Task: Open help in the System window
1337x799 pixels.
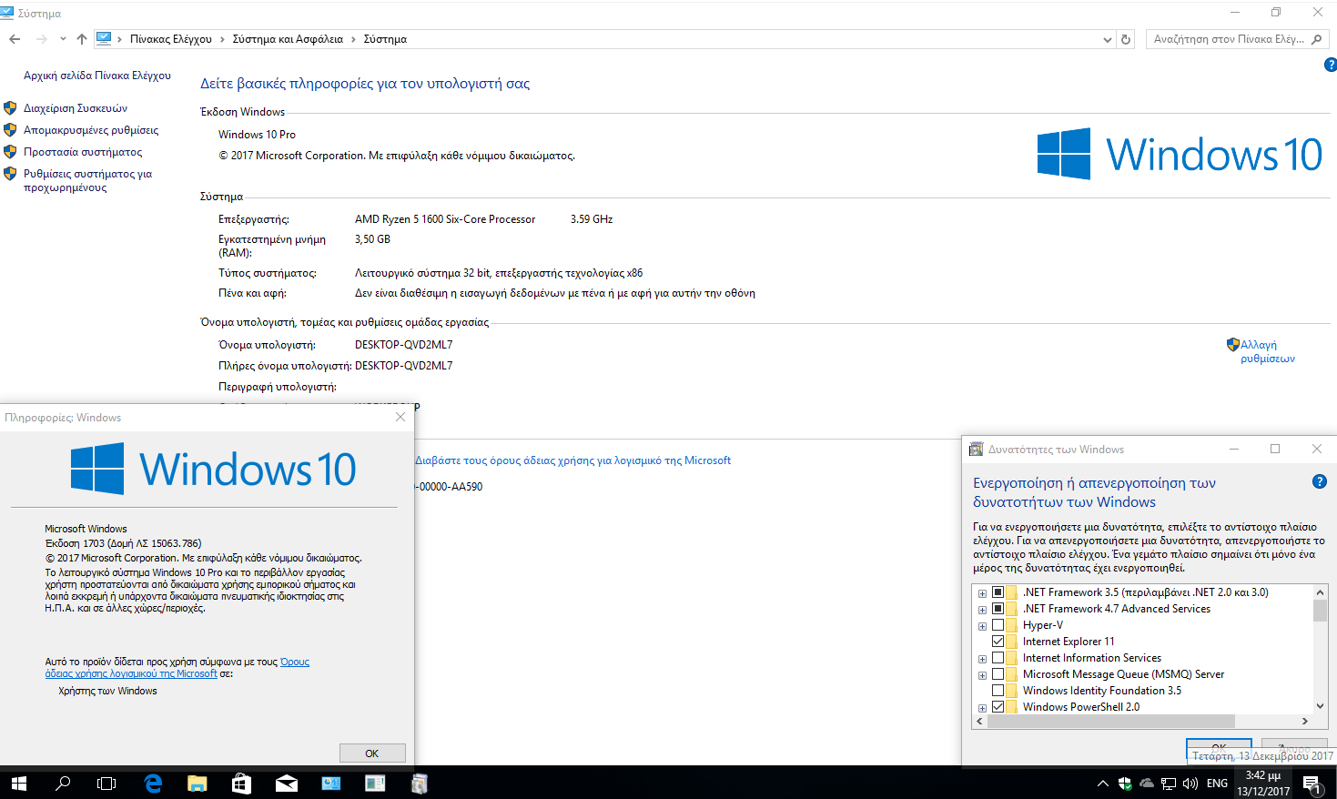Action: pos(1330,65)
